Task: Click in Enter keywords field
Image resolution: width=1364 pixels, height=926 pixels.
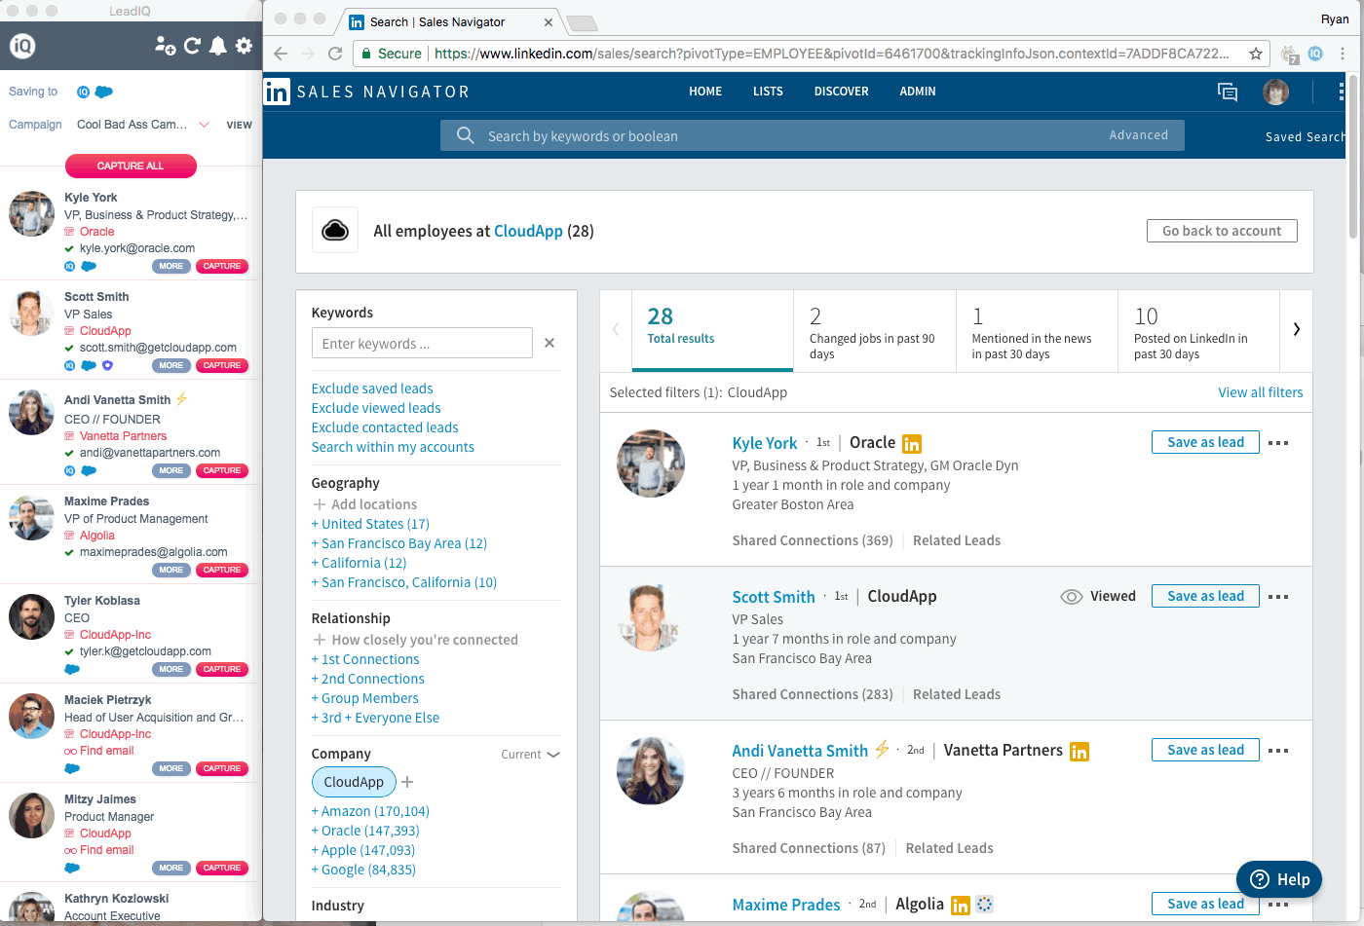Action: [422, 343]
